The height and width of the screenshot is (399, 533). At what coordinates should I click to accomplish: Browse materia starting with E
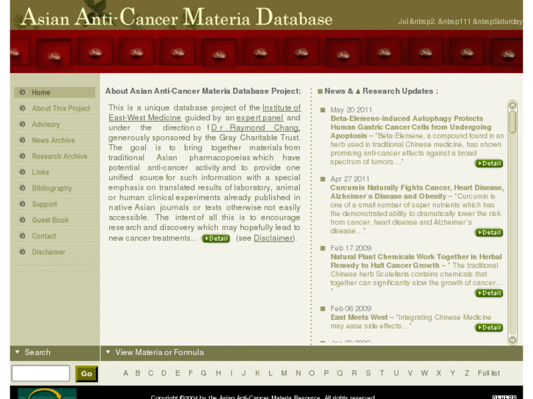[177, 373]
